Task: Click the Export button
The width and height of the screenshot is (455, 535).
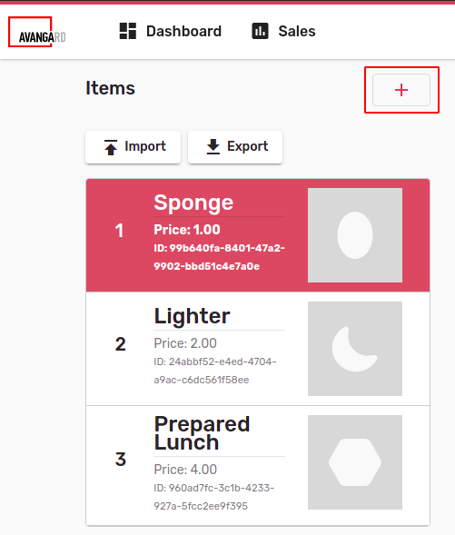Action: pos(235,147)
